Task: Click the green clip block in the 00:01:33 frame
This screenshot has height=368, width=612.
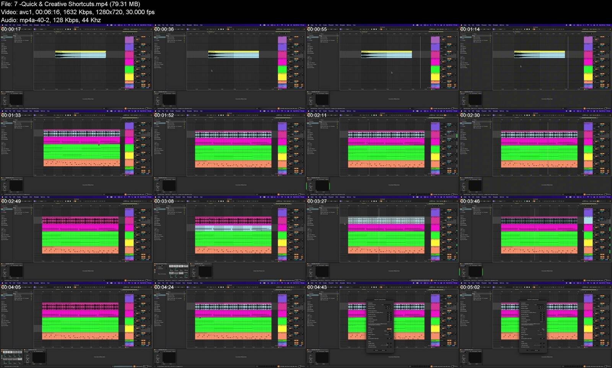Action: (82, 152)
